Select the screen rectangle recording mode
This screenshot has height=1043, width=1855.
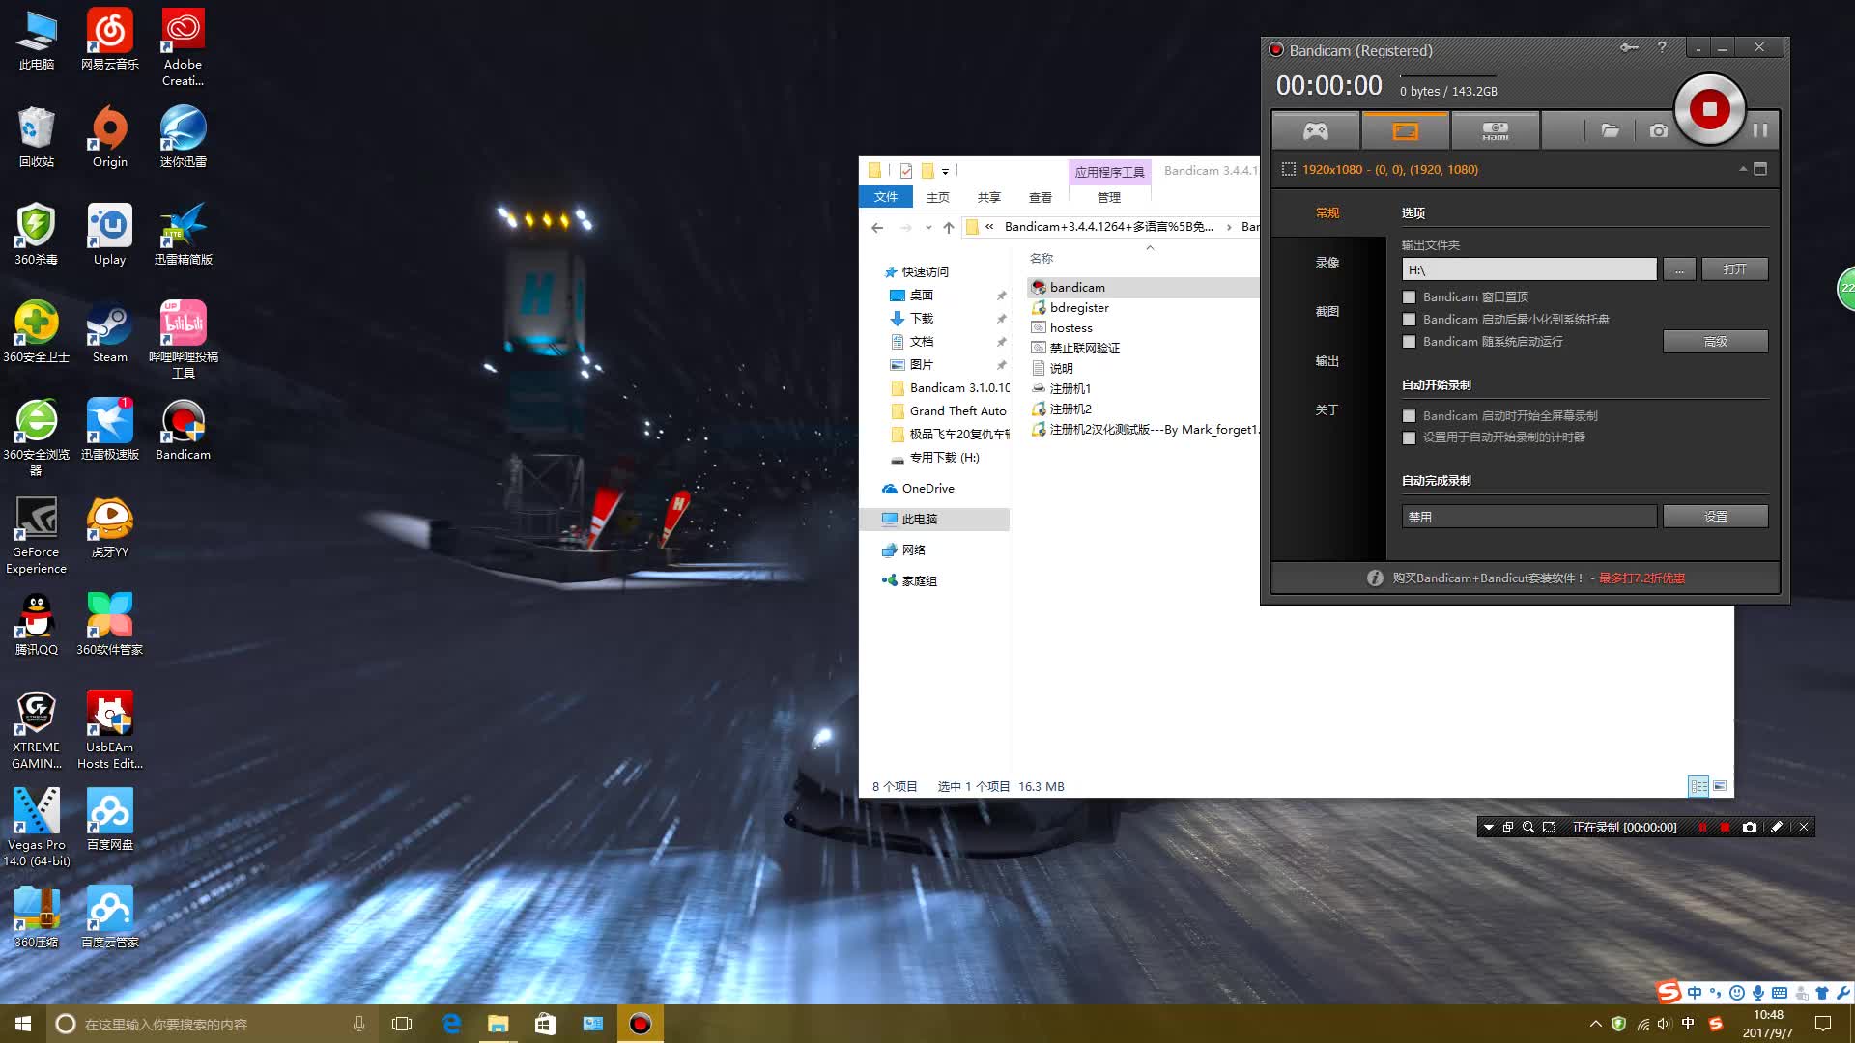click(1405, 130)
